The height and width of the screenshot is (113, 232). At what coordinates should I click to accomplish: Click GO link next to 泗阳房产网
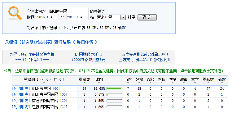pyautogui.click(x=56, y=89)
